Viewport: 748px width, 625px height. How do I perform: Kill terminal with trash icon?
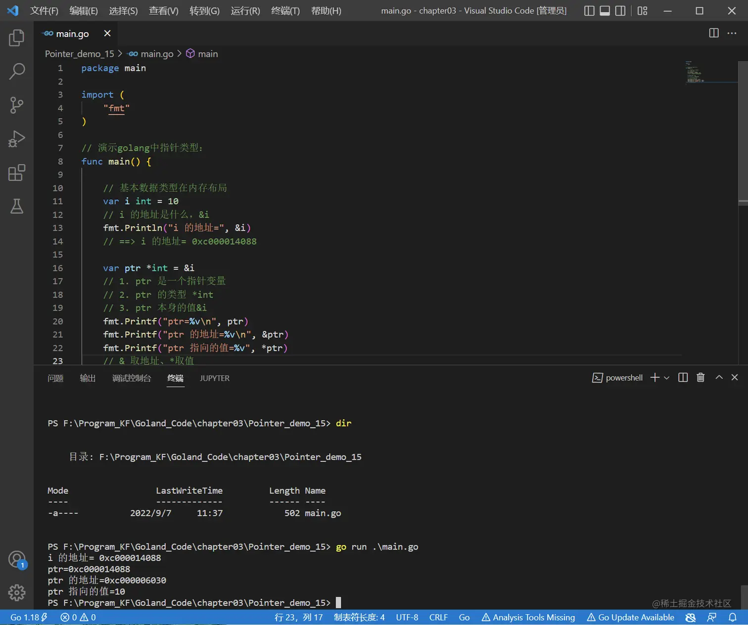click(701, 377)
